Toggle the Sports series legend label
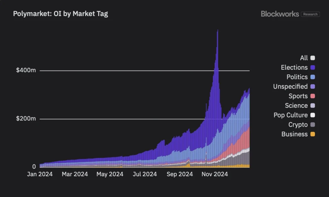329x197 pixels. coord(298,96)
